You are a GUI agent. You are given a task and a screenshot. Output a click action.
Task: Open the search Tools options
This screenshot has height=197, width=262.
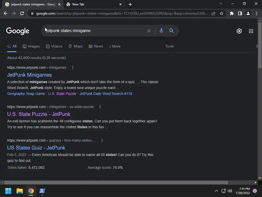(169, 46)
